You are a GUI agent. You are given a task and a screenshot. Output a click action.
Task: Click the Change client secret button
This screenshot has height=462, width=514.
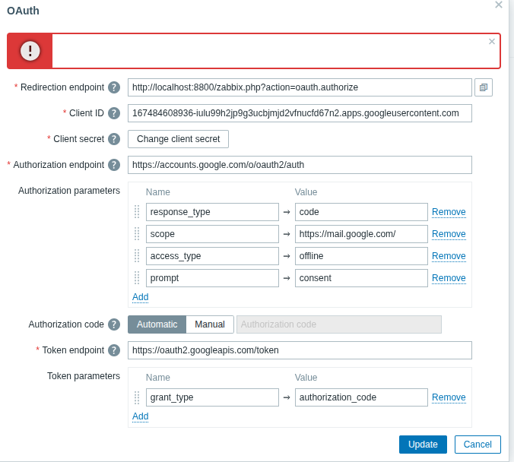tap(178, 139)
